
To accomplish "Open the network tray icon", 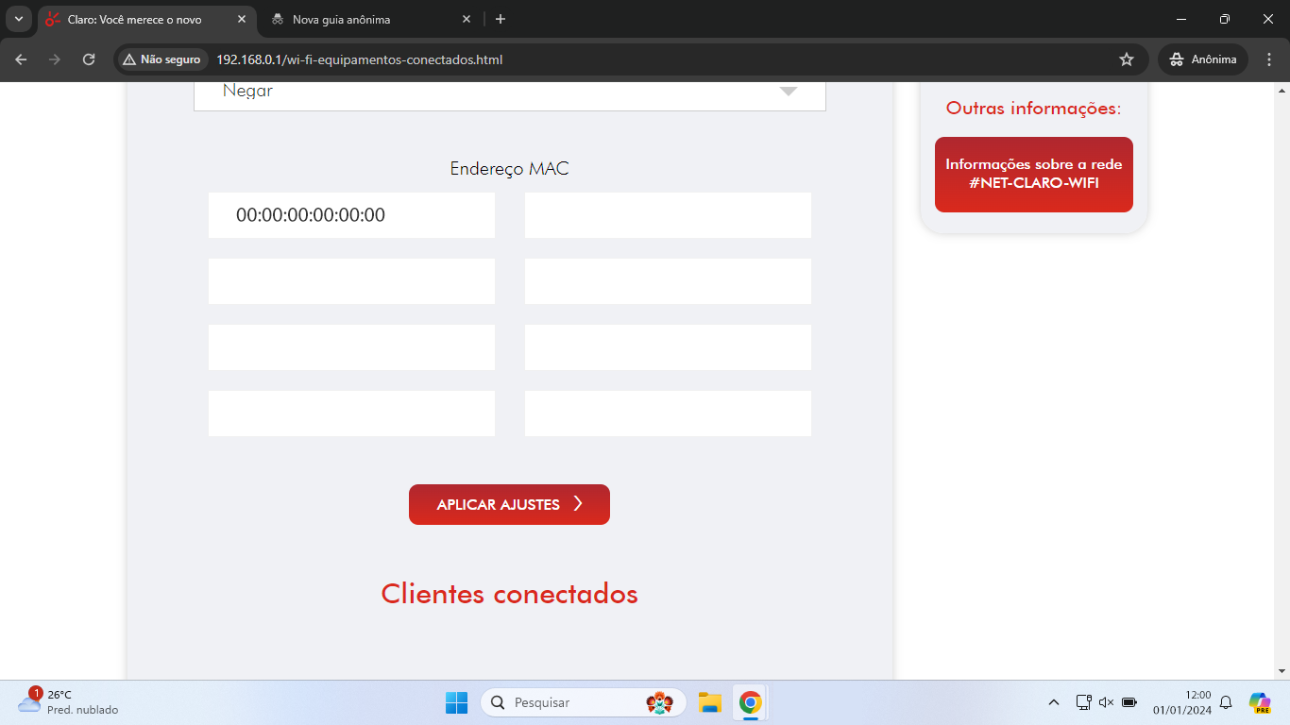I will point(1083,702).
